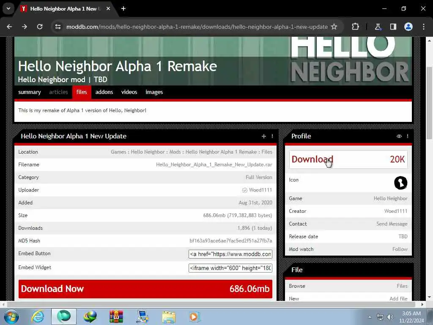Open site information icon in address bar
The height and width of the screenshot is (325, 433).
point(58,27)
